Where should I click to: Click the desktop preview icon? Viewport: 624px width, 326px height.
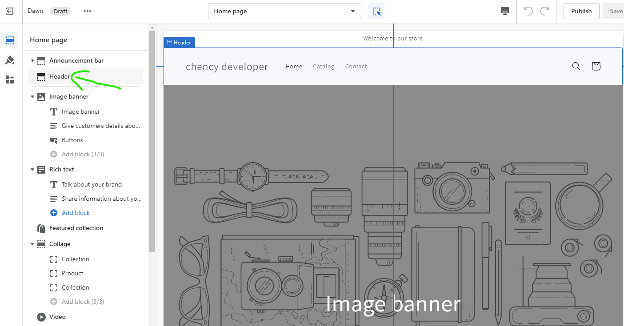pyautogui.click(x=504, y=11)
